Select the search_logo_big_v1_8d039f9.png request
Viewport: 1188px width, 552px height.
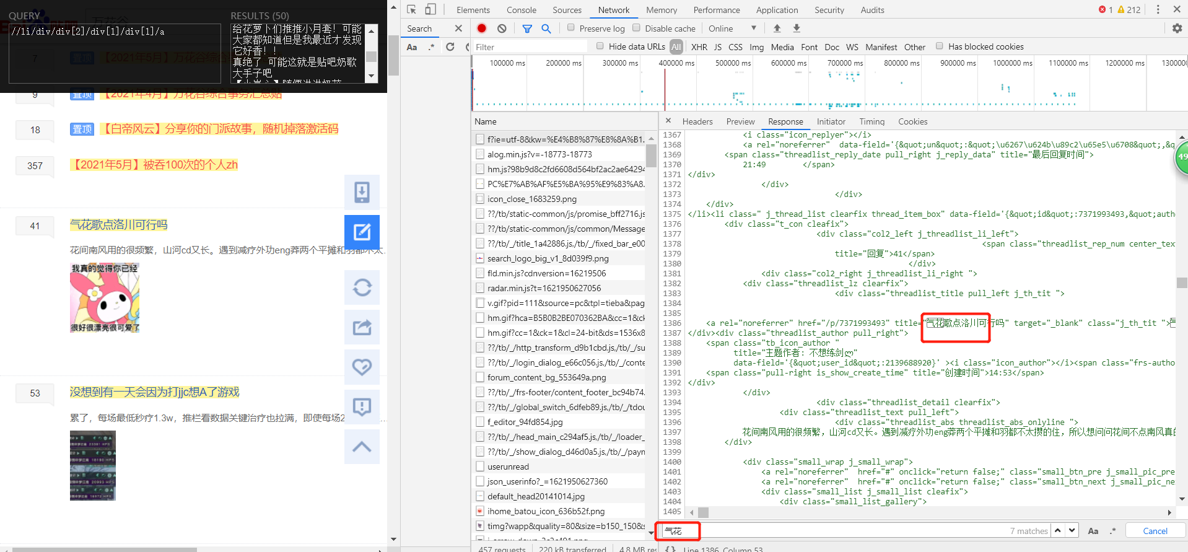pos(548,258)
